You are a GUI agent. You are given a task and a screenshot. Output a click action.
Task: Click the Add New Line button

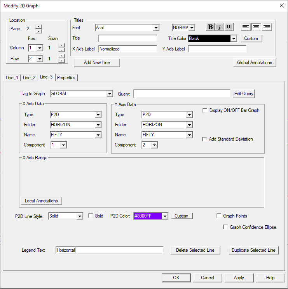pos(97,63)
